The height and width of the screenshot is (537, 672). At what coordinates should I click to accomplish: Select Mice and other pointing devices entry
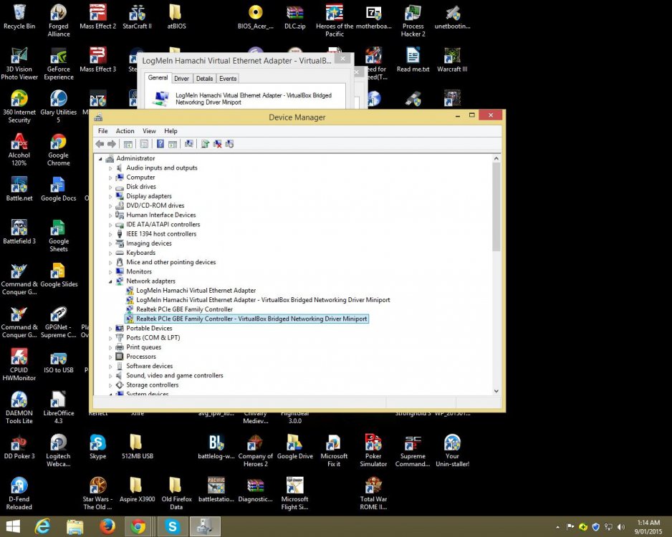(x=171, y=262)
